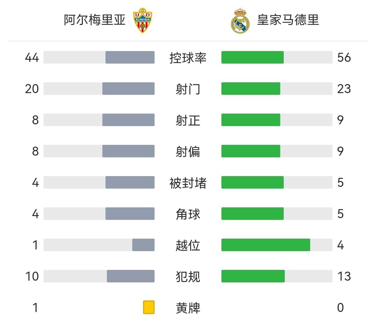
Task: Open the 皇家马德里 team name
Action: point(288,20)
